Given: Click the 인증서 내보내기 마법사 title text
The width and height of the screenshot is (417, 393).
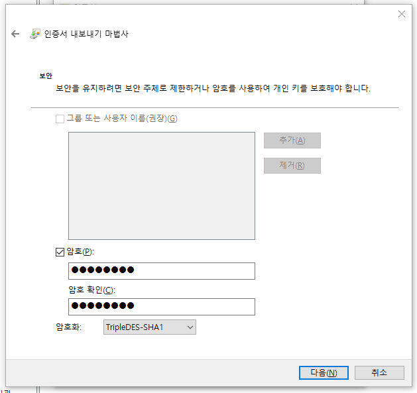Looking at the screenshot, I should click(x=86, y=34).
